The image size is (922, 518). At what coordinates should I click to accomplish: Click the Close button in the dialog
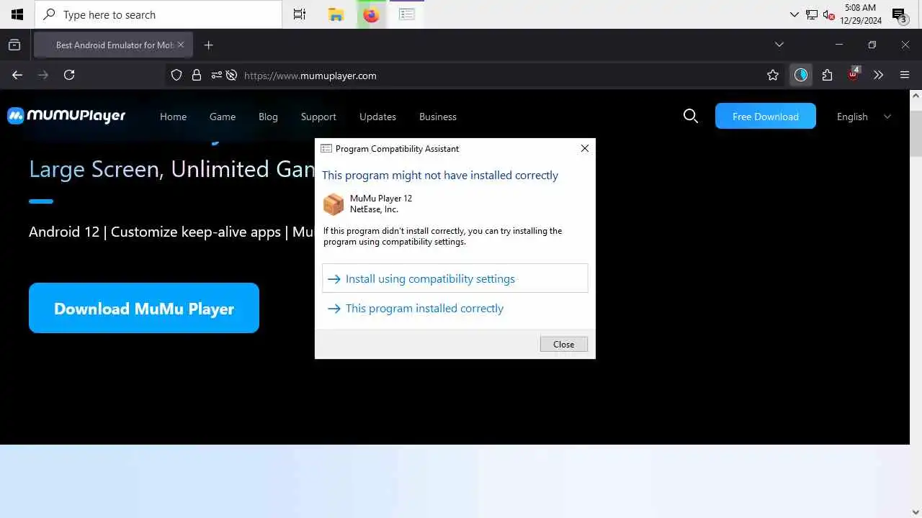point(563,344)
